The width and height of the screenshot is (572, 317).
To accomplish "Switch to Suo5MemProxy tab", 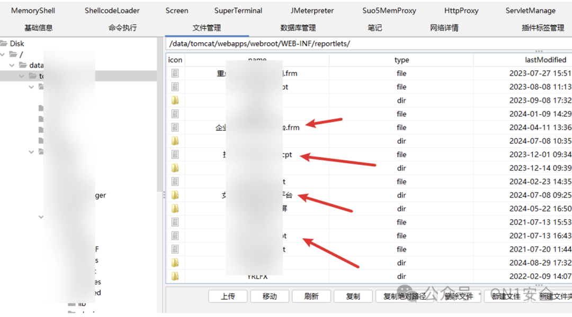I will (389, 11).
